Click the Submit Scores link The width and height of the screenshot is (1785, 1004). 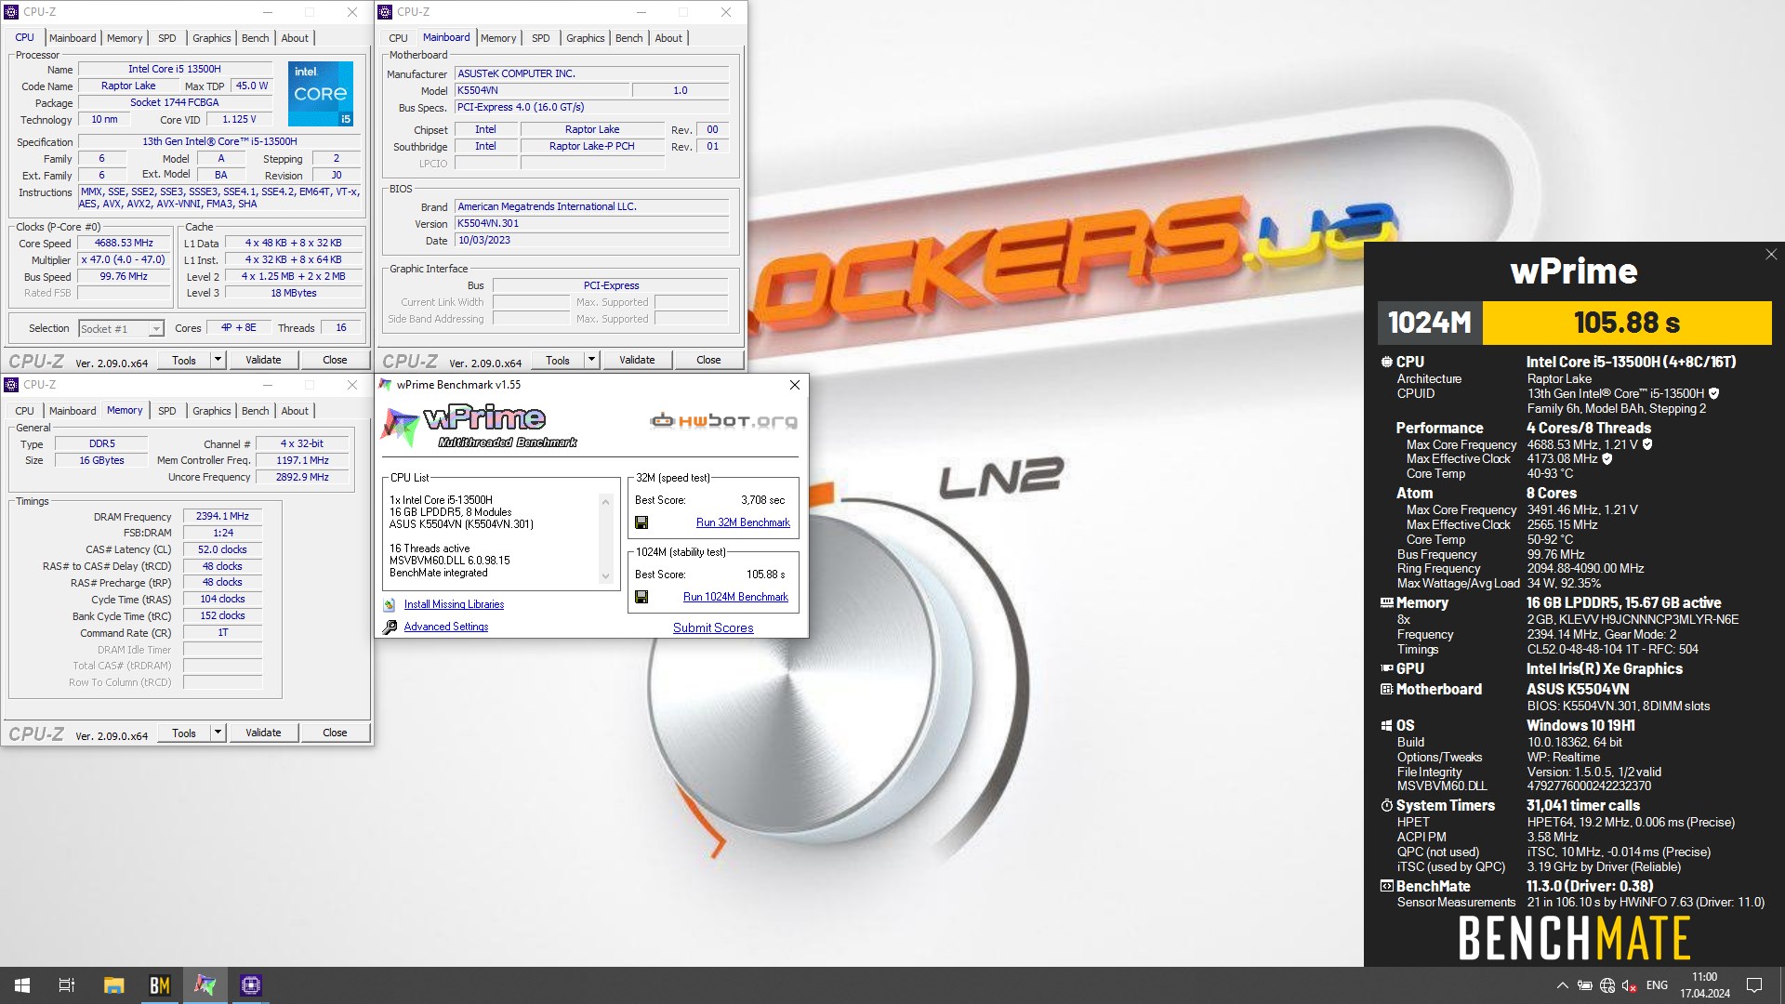click(x=713, y=627)
